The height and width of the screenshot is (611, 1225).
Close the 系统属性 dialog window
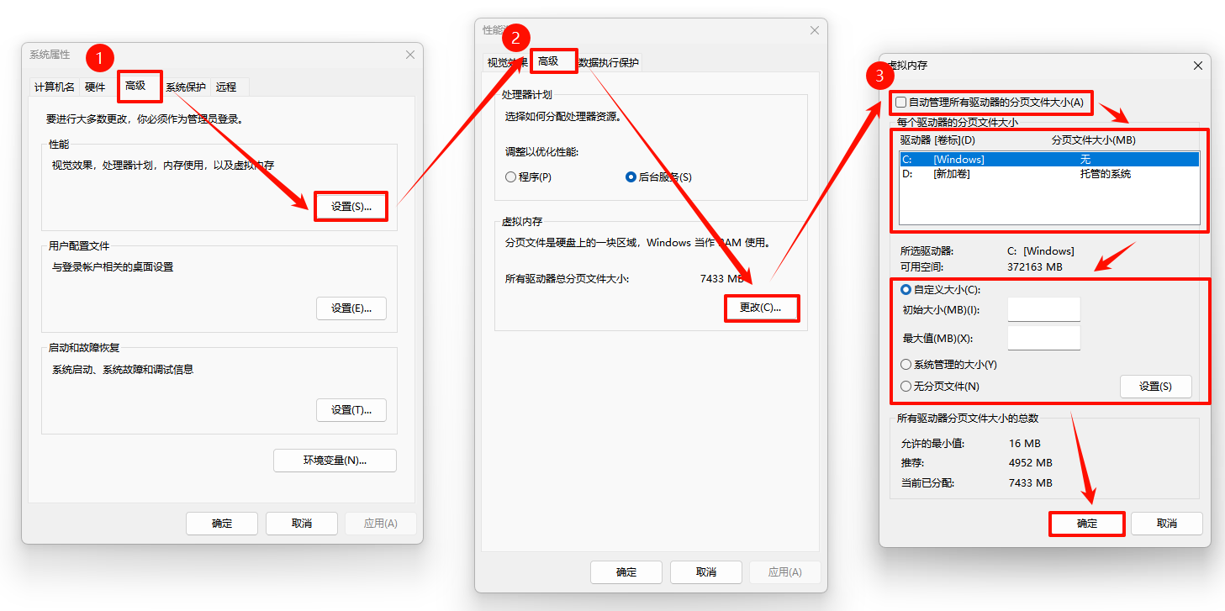pos(410,55)
